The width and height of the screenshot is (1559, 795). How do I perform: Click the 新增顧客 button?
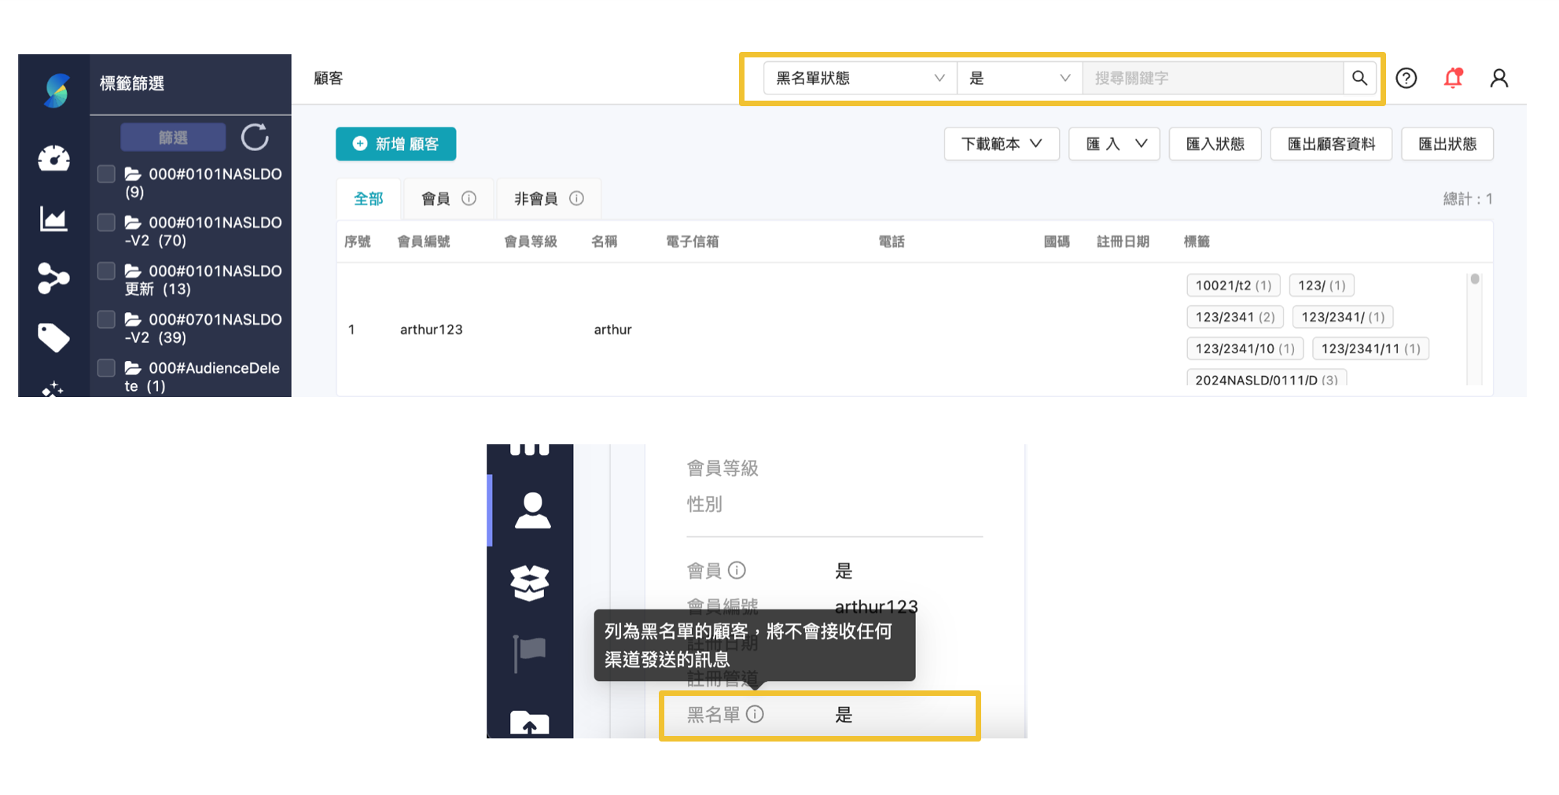click(x=395, y=144)
